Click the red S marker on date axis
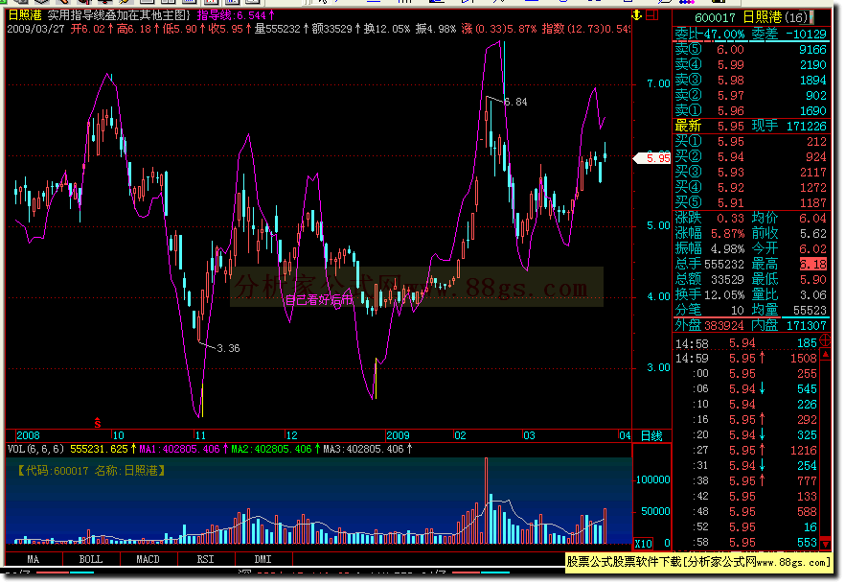Image resolution: width=845 pixels, height=584 pixels. click(x=98, y=423)
